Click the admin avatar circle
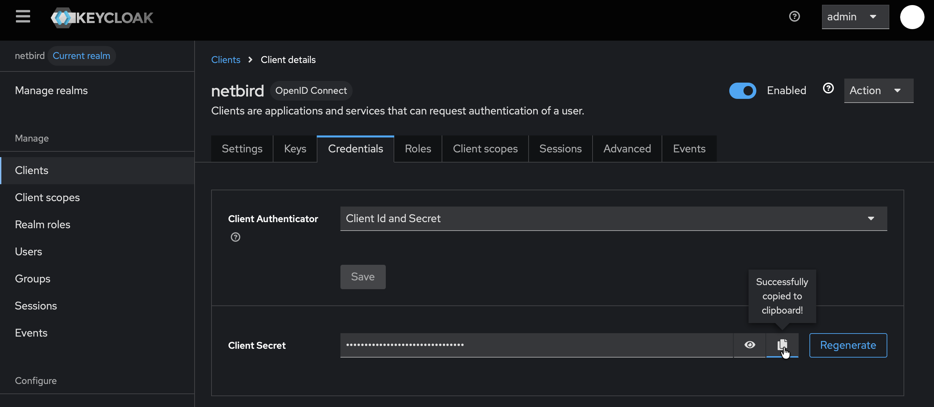This screenshot has width=934, height=407. pos(912,17)
